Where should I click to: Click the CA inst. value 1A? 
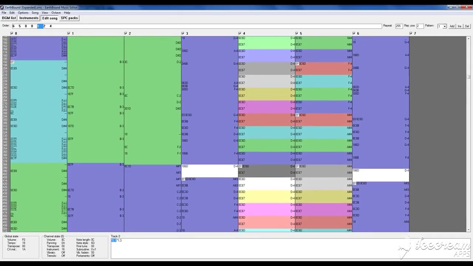(x=24, y=249)
